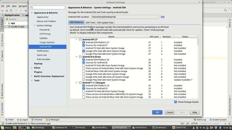Click Synchronize icon in Android Studio toolbar
Viewport: 232px width, 130px height.
(11, 10)
